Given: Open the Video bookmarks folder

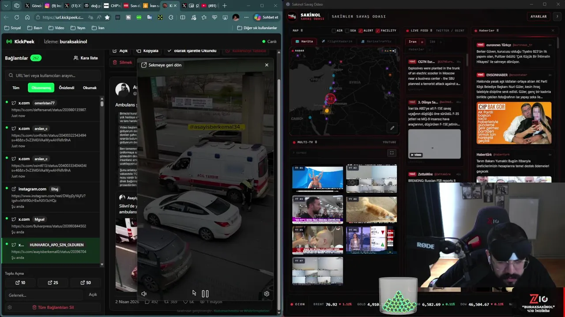Looking at the screenshot, I should (x=56, y=28).
